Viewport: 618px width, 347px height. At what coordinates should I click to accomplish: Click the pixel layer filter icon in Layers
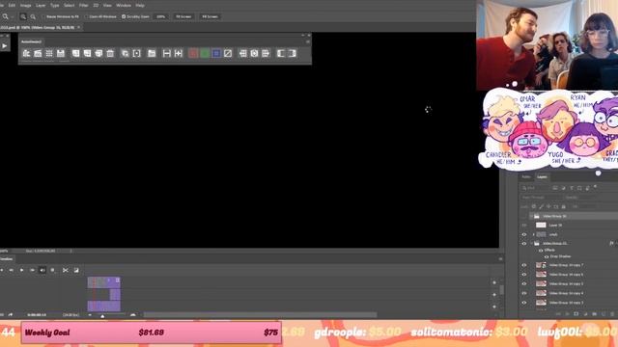pos(555,189)
